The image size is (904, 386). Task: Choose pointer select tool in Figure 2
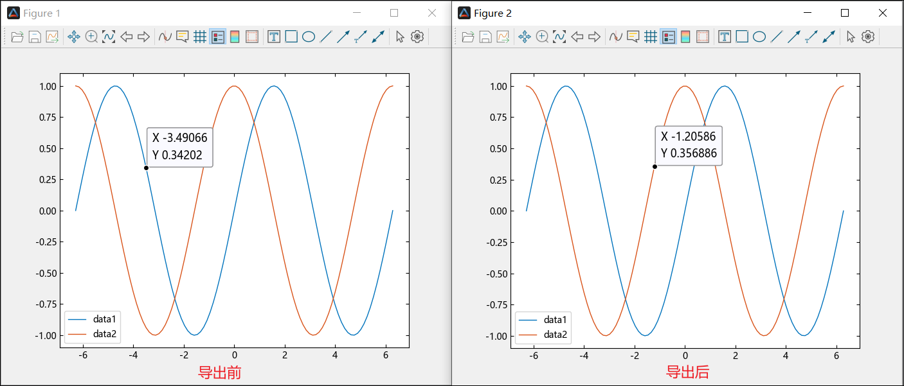point(851,37)
